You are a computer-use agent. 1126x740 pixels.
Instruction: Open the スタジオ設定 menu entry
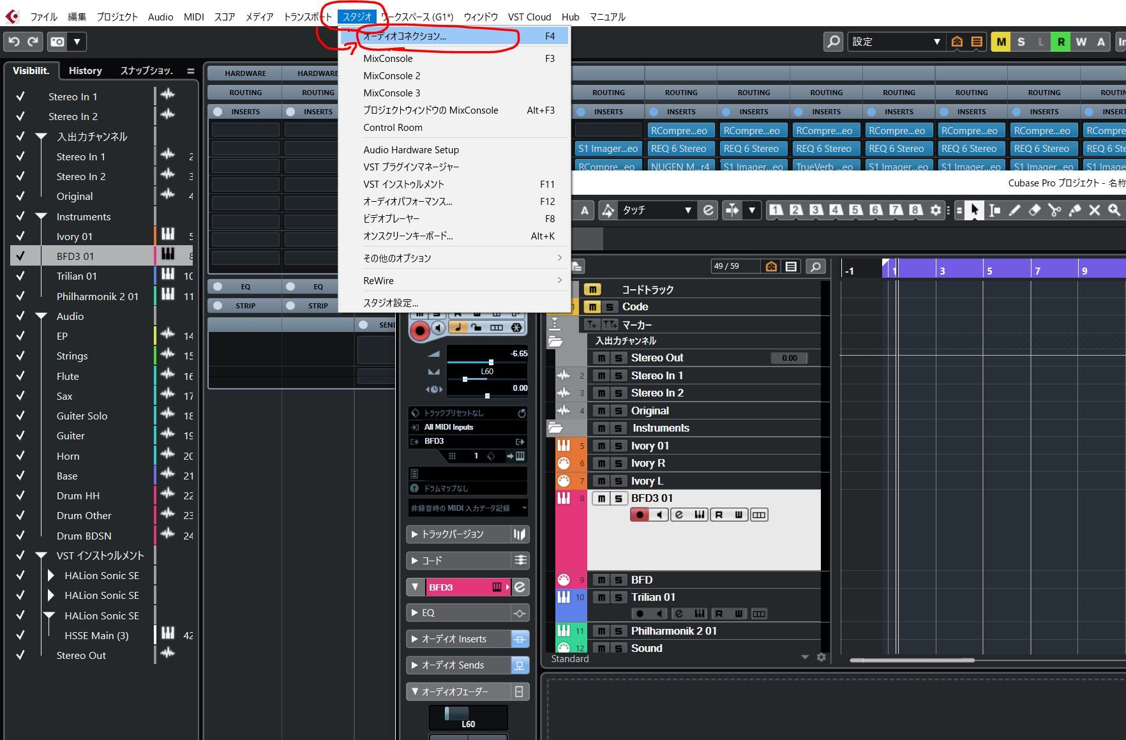[x=454, y=303]
